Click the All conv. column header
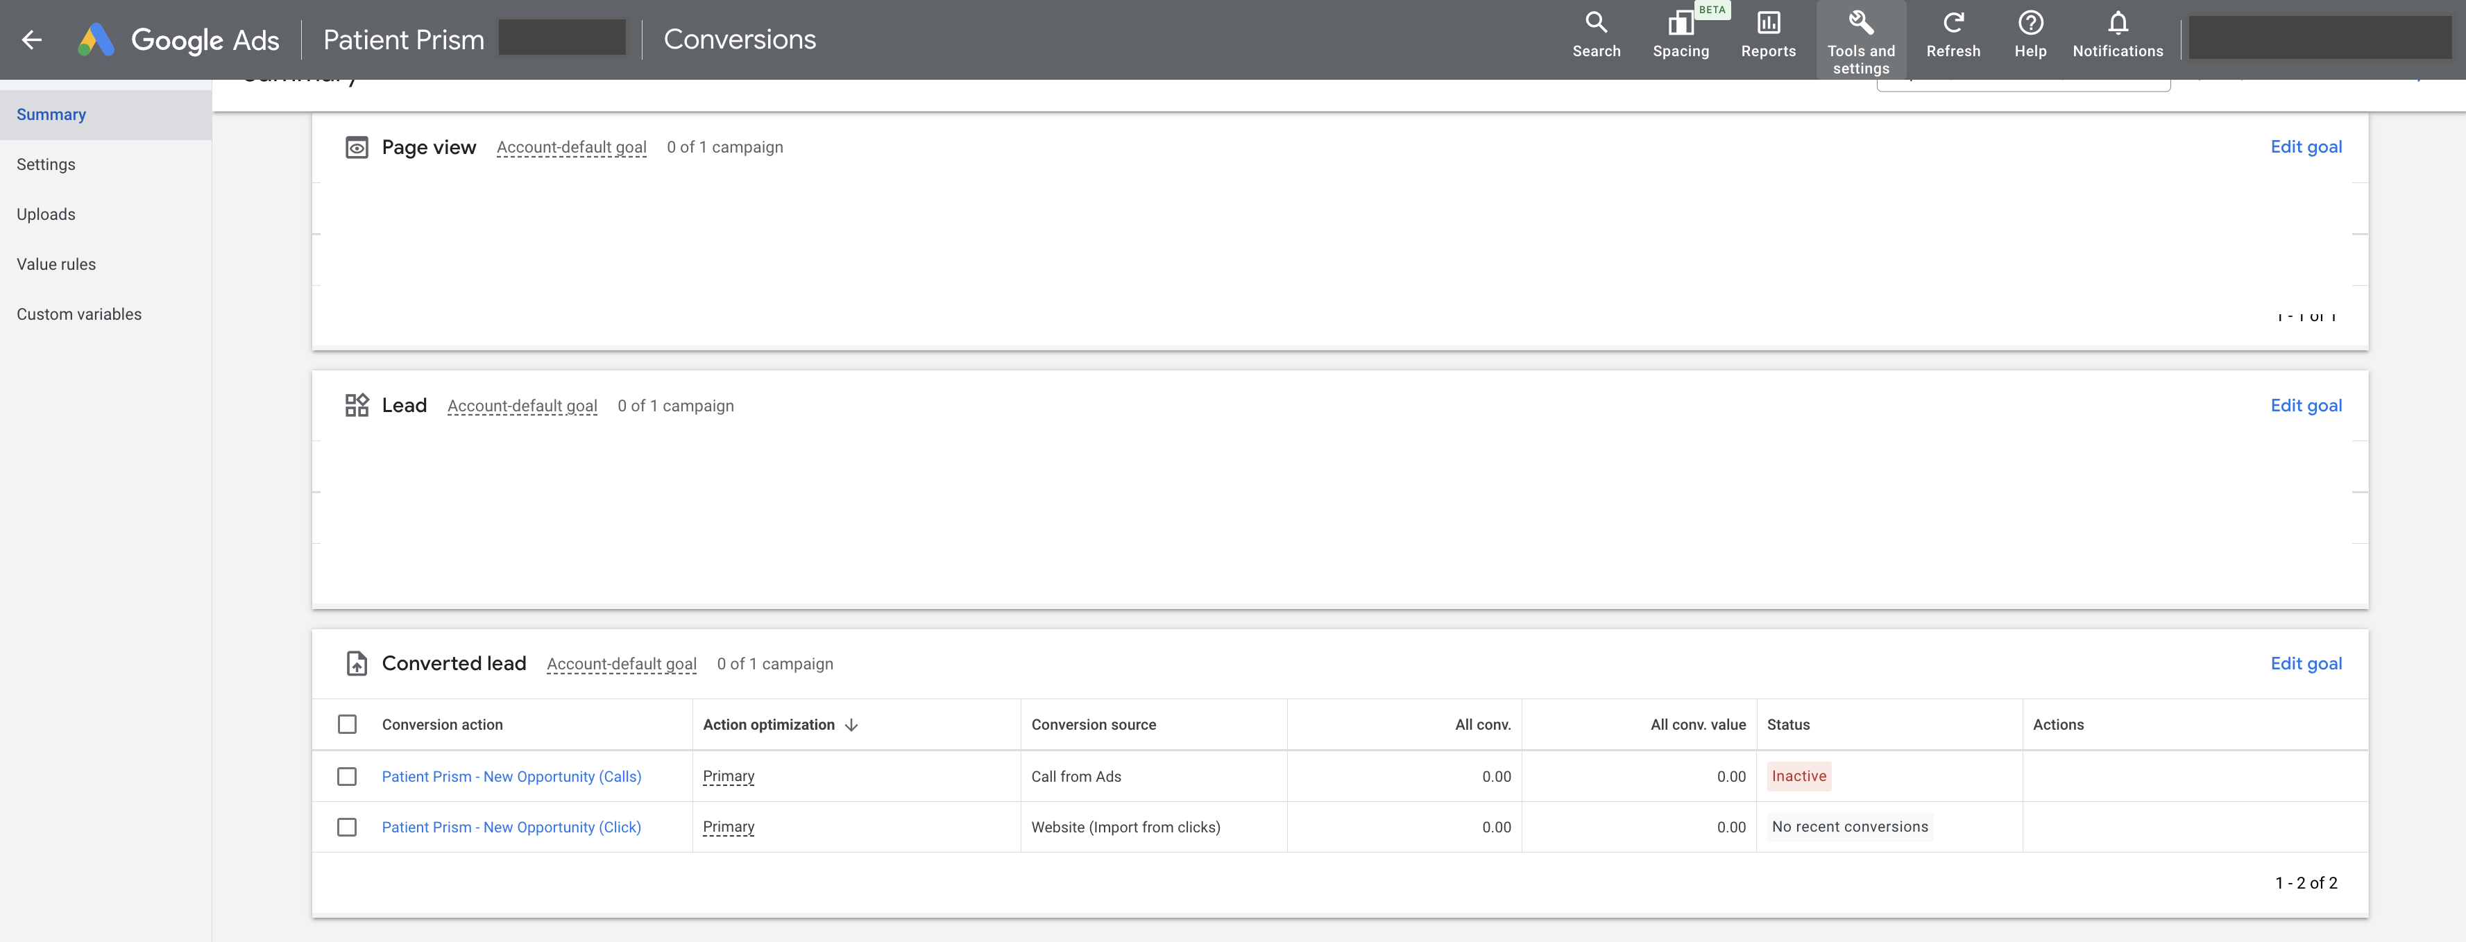The width and height of the screenshot is (2466, 942). pos(1482,725)
